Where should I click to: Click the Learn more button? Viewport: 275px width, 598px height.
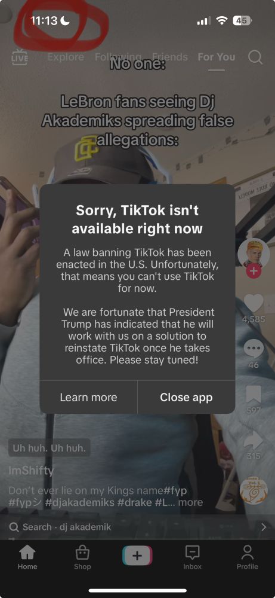pos(89,397)
